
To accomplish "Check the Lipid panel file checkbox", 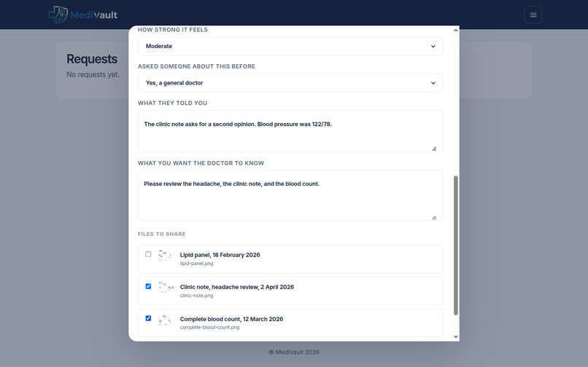I will pos(148,254).
